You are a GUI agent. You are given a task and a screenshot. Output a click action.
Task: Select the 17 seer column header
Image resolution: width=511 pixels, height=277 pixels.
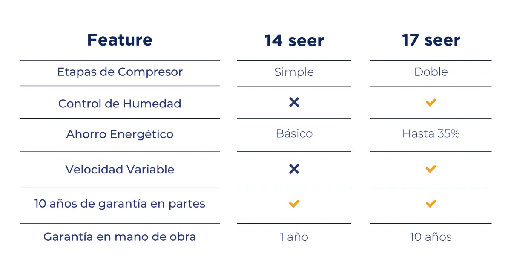431,40
